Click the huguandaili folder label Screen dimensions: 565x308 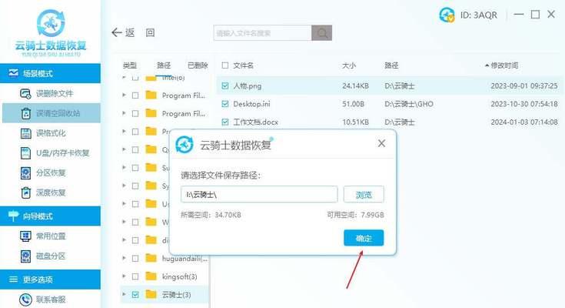click(184, 259)
